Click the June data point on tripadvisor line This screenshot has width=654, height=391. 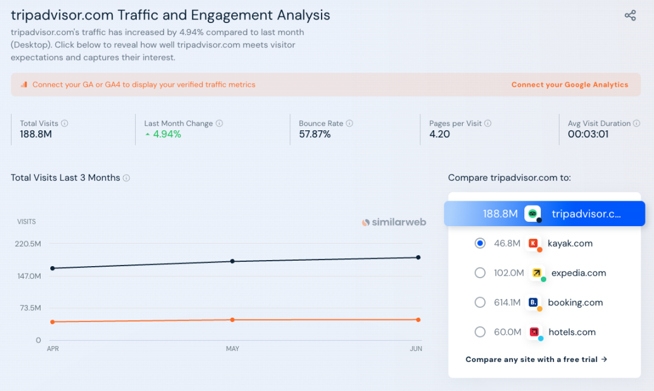coord(418,258)
